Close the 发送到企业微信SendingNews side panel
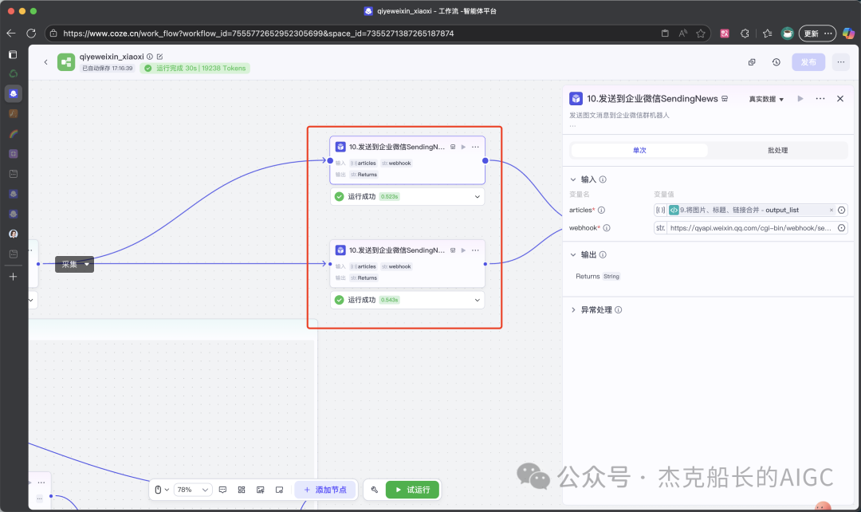Viewport: 861px width, 512px height. point(840,99)
